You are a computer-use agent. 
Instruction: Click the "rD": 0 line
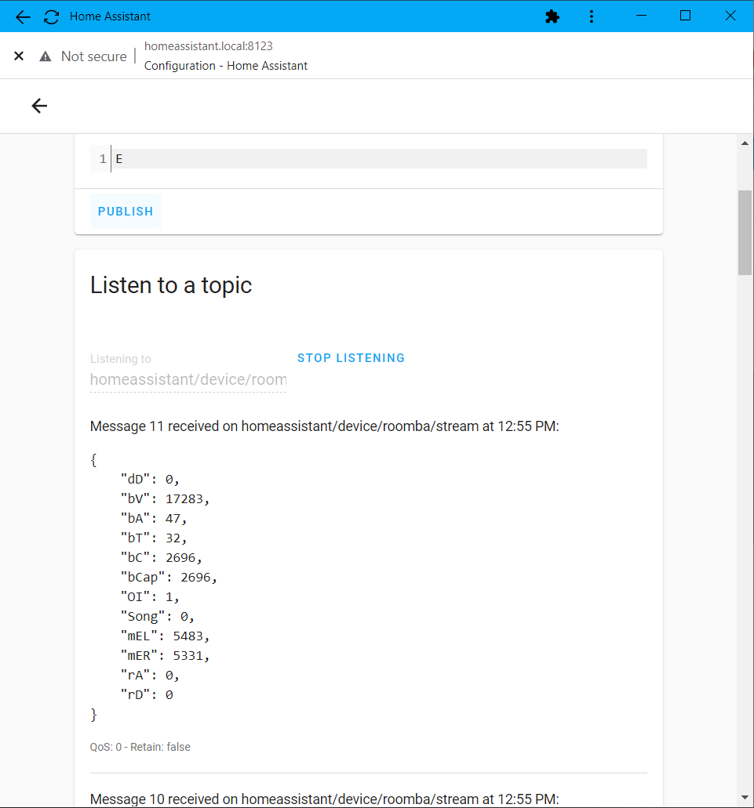pos(147,694)
